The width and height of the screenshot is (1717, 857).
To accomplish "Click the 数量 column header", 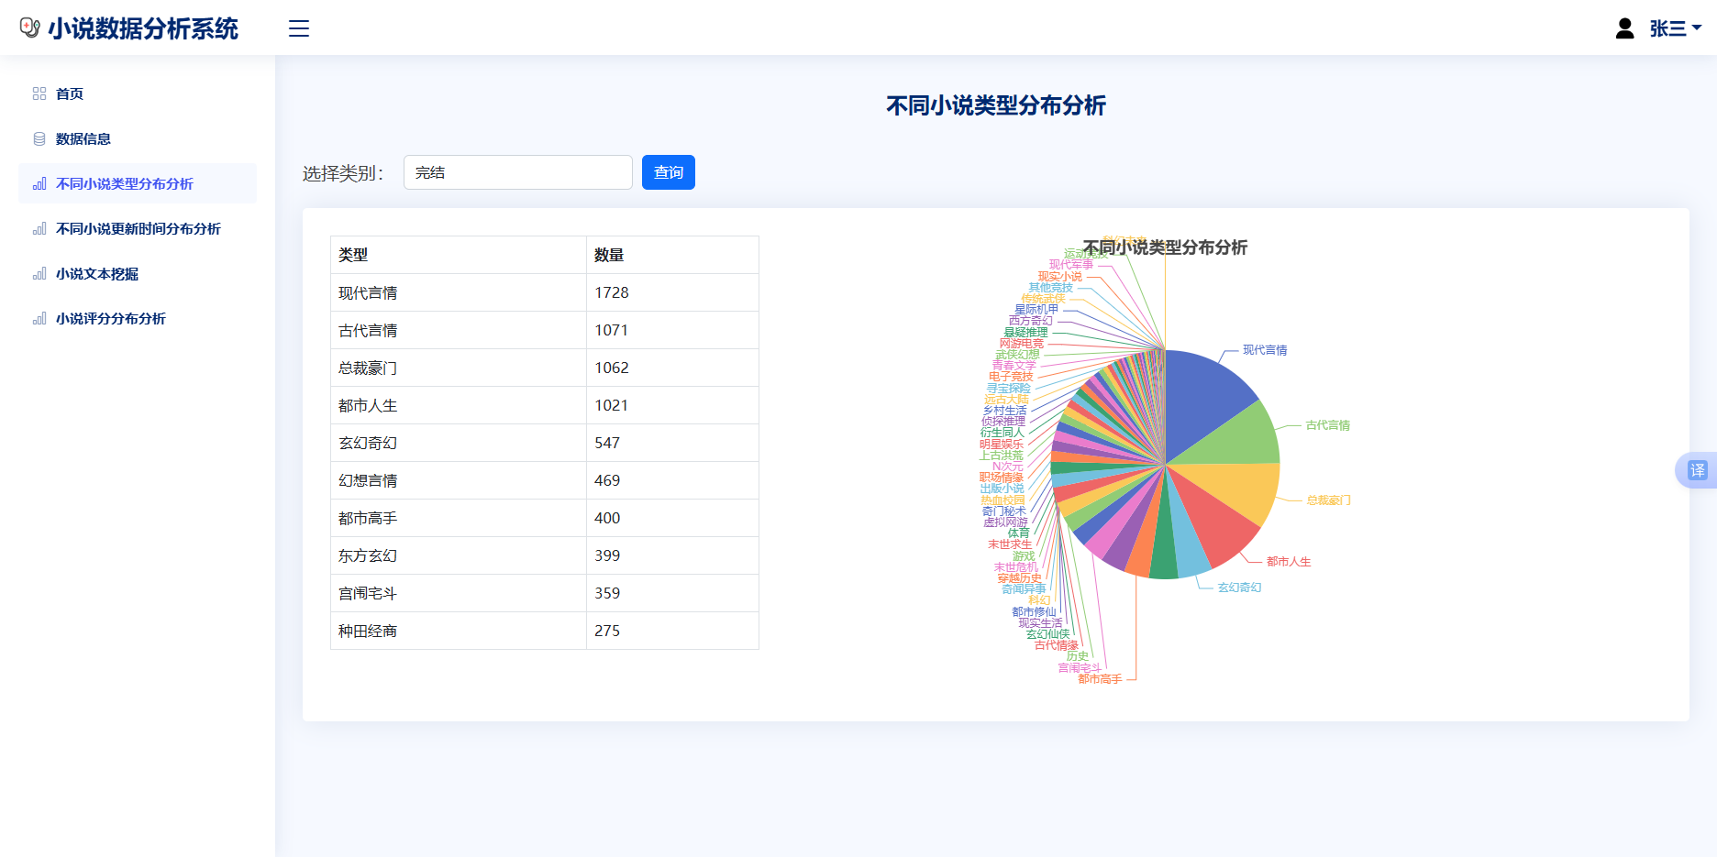I will pos(672,255).
